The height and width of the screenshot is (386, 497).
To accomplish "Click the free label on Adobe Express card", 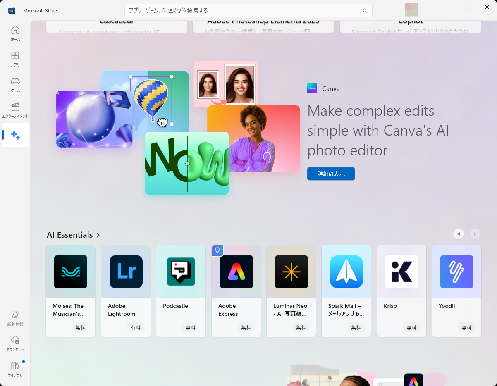I will pyautogui.click(x=246, y=327).
